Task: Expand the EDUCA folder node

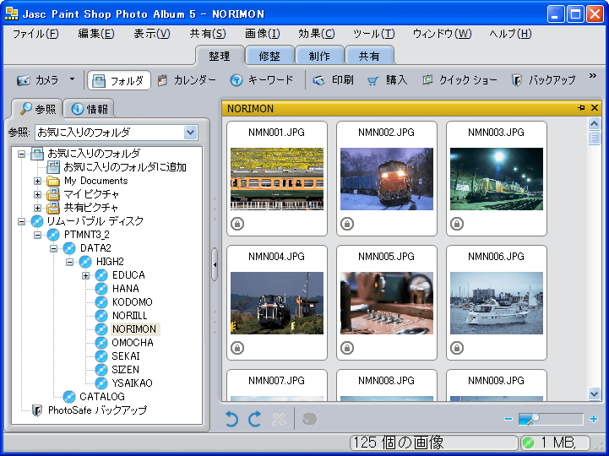Action: point(85,275)
